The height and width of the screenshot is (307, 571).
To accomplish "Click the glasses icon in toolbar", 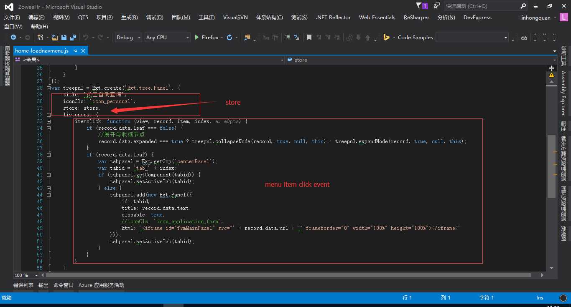I will 524,38.
